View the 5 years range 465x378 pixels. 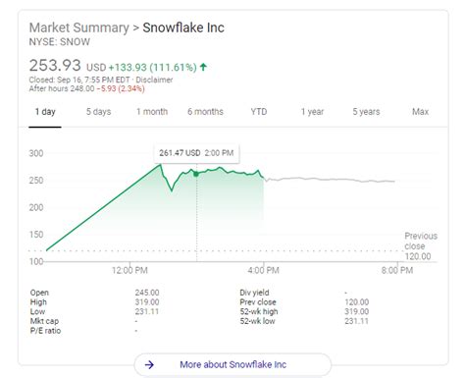pos(366,112)
